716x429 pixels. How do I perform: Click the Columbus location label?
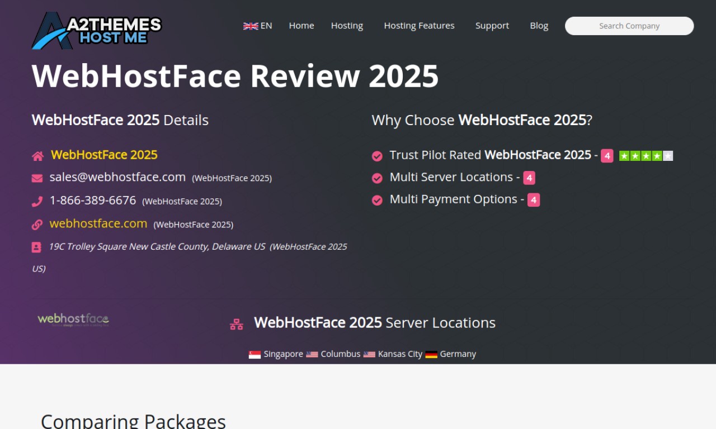pyautogui.click(x=341, y=354)
